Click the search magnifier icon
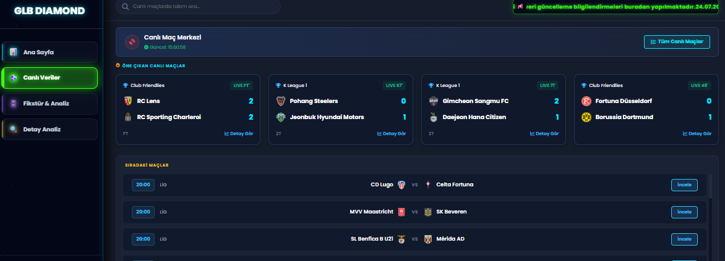725x261 pixels. click(x=126, y=6)
